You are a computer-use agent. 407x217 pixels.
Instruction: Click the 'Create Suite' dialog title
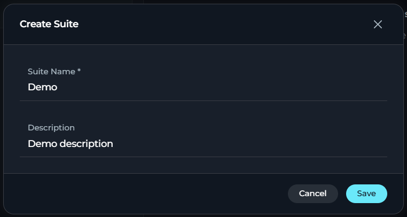coord(49,24)
